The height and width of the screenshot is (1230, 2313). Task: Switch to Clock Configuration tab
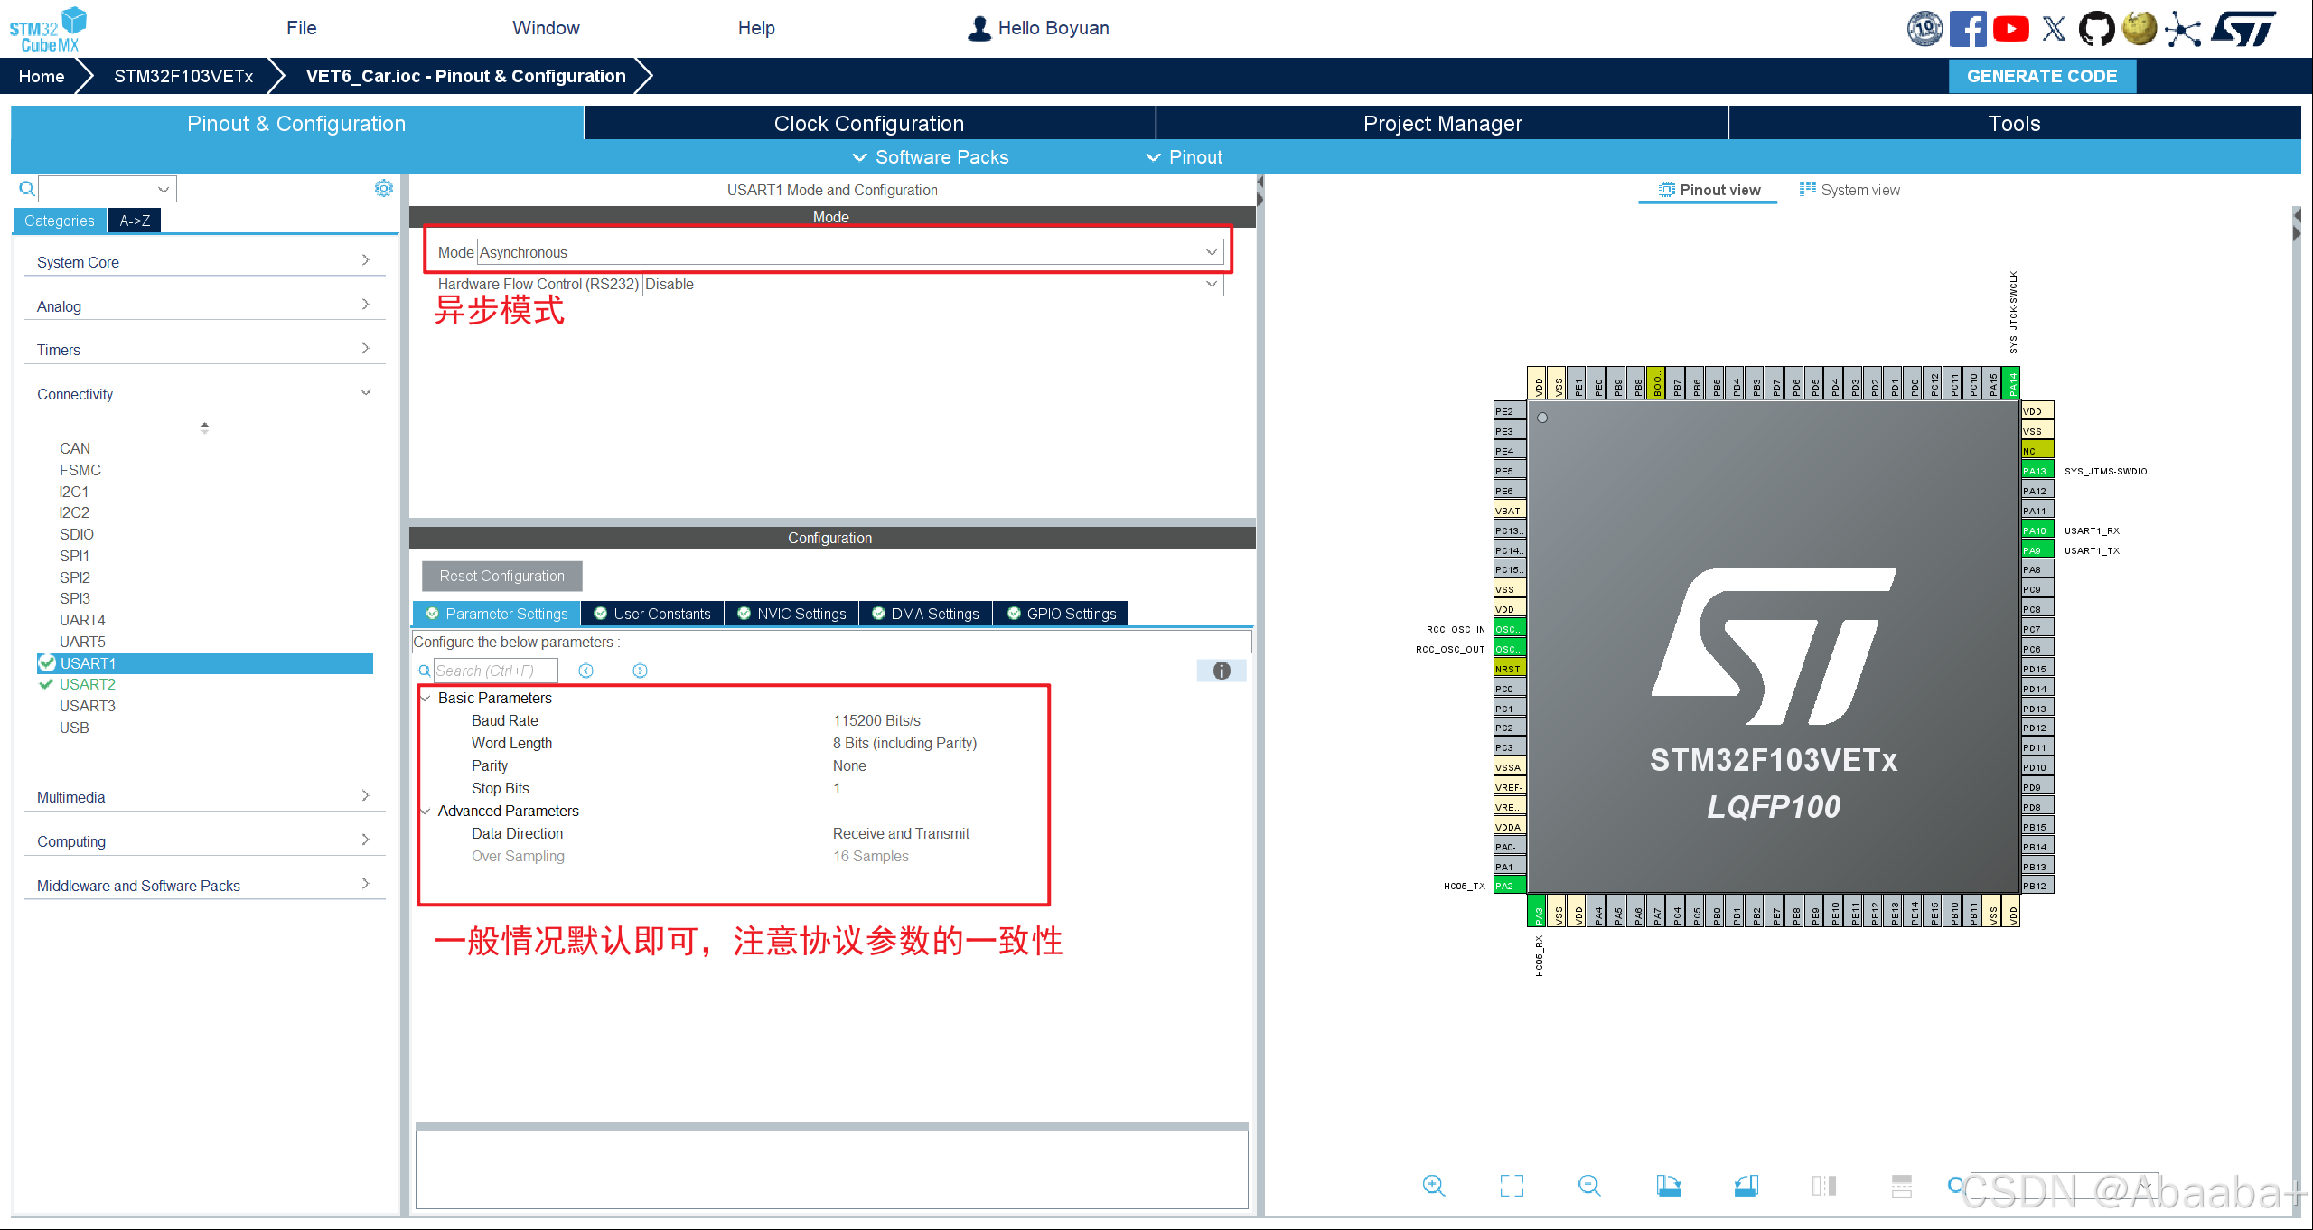[x=869, y=123]
